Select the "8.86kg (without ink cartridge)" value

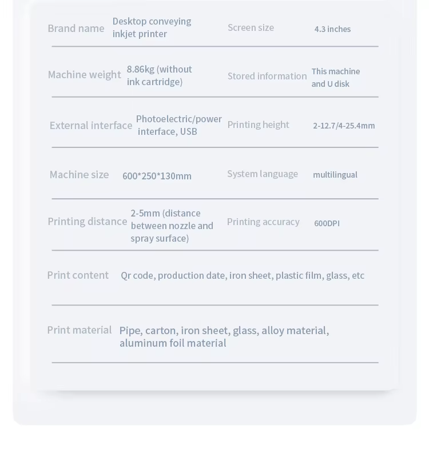(159, 75)
